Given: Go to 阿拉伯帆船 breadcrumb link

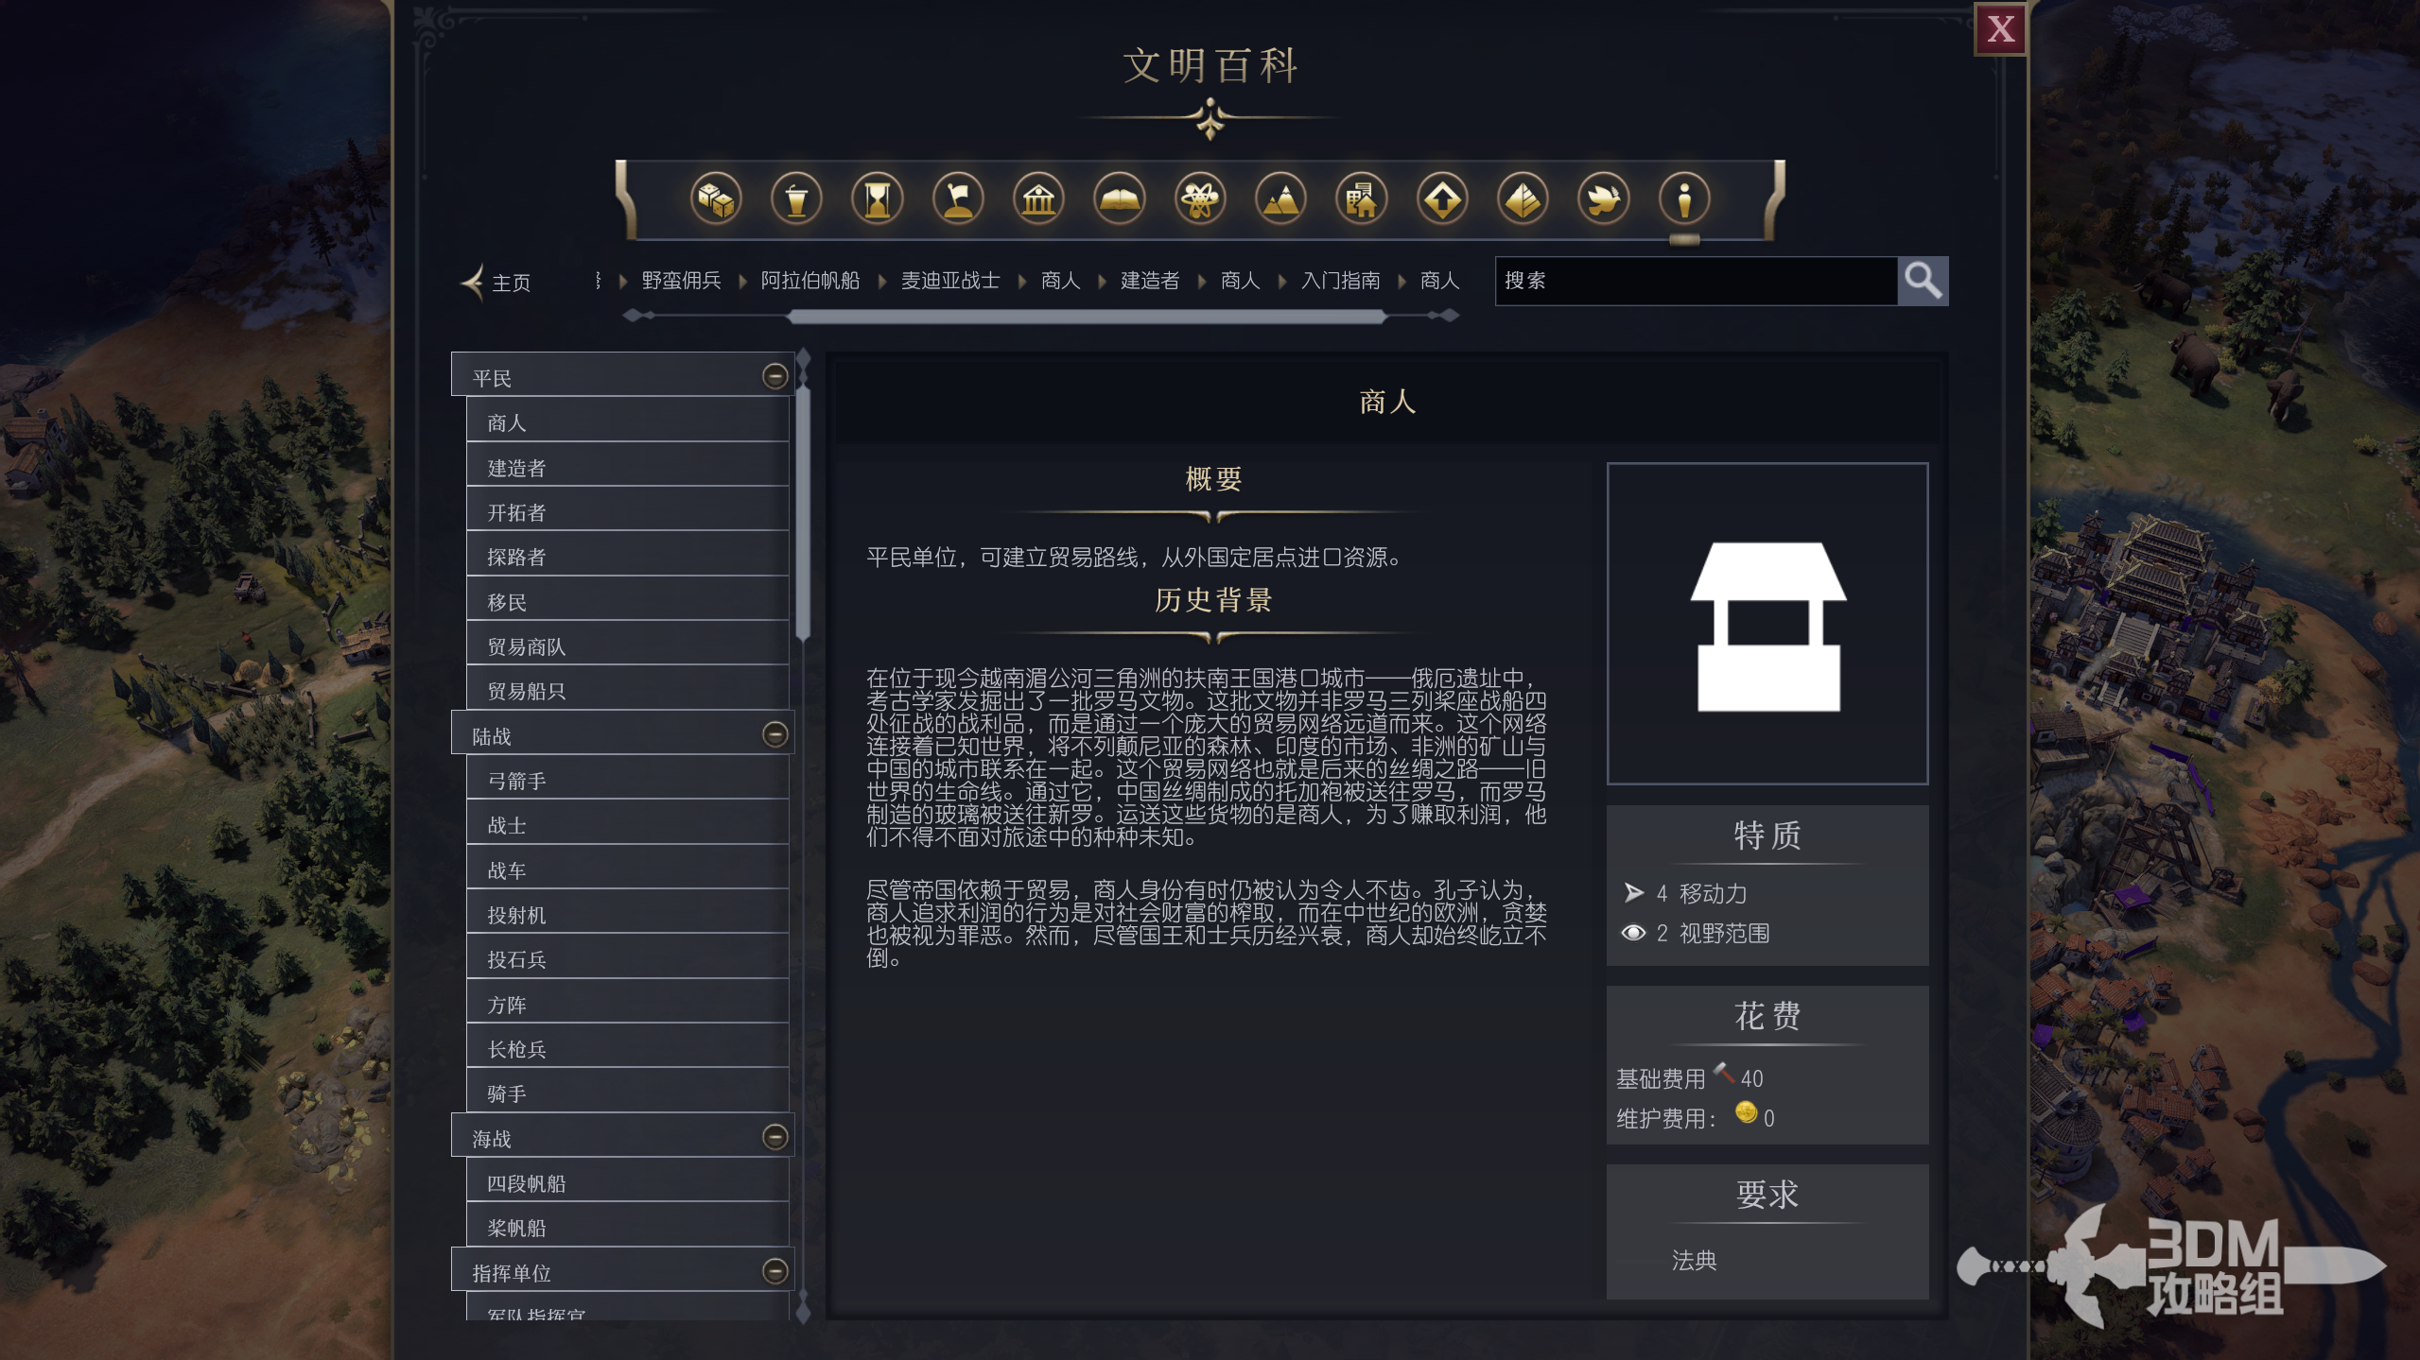Looking at the screenshot, I should (810, 281).
